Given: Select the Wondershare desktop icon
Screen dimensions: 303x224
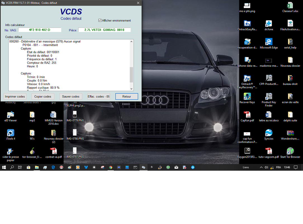Looking at the screenshot, I should point(290,135).
